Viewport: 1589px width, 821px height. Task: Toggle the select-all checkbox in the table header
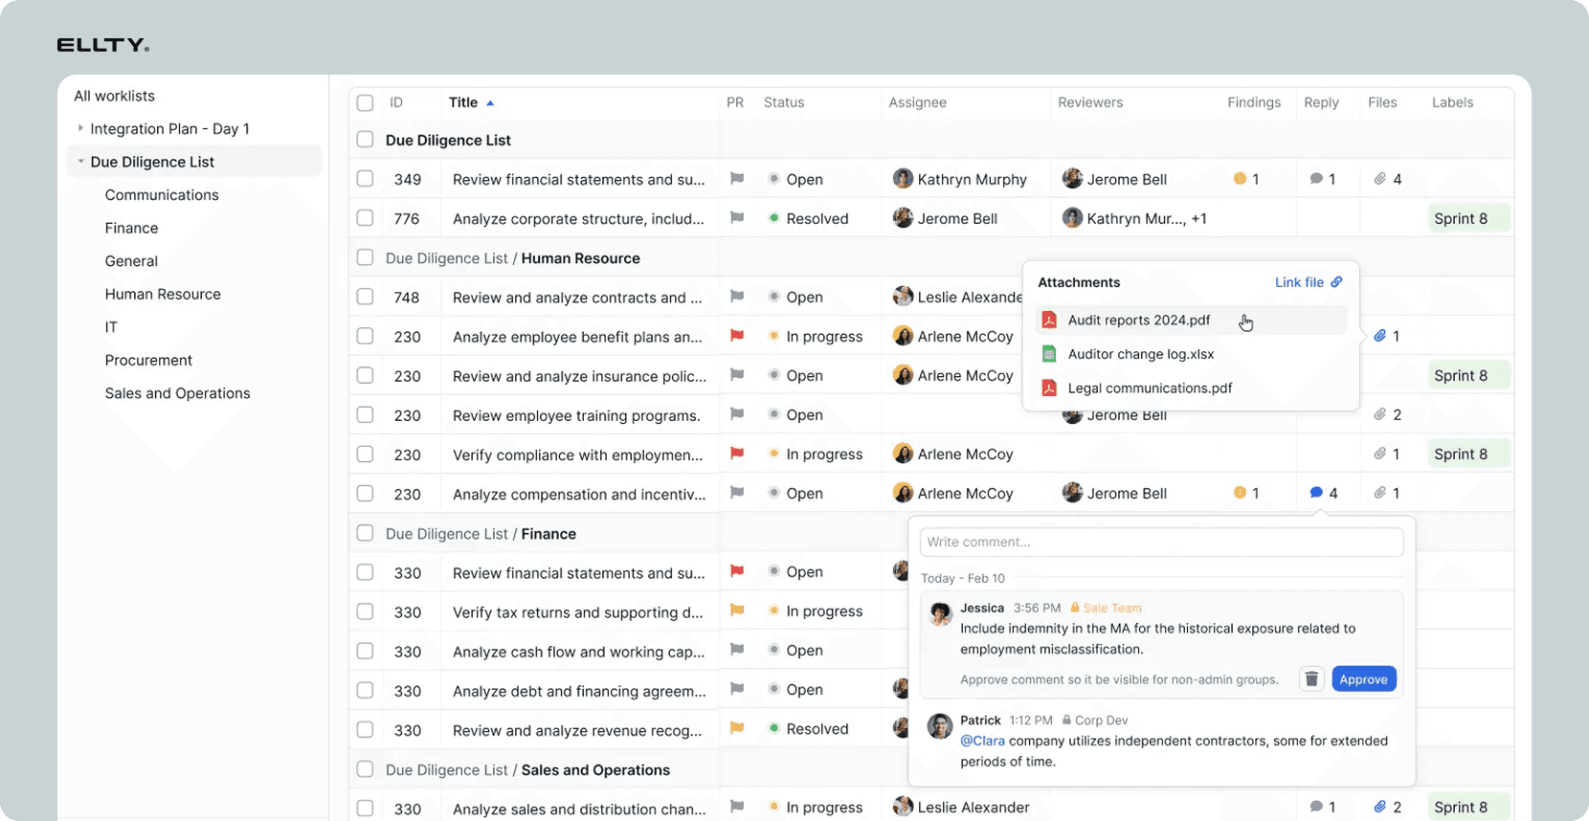tap(365, 102)
